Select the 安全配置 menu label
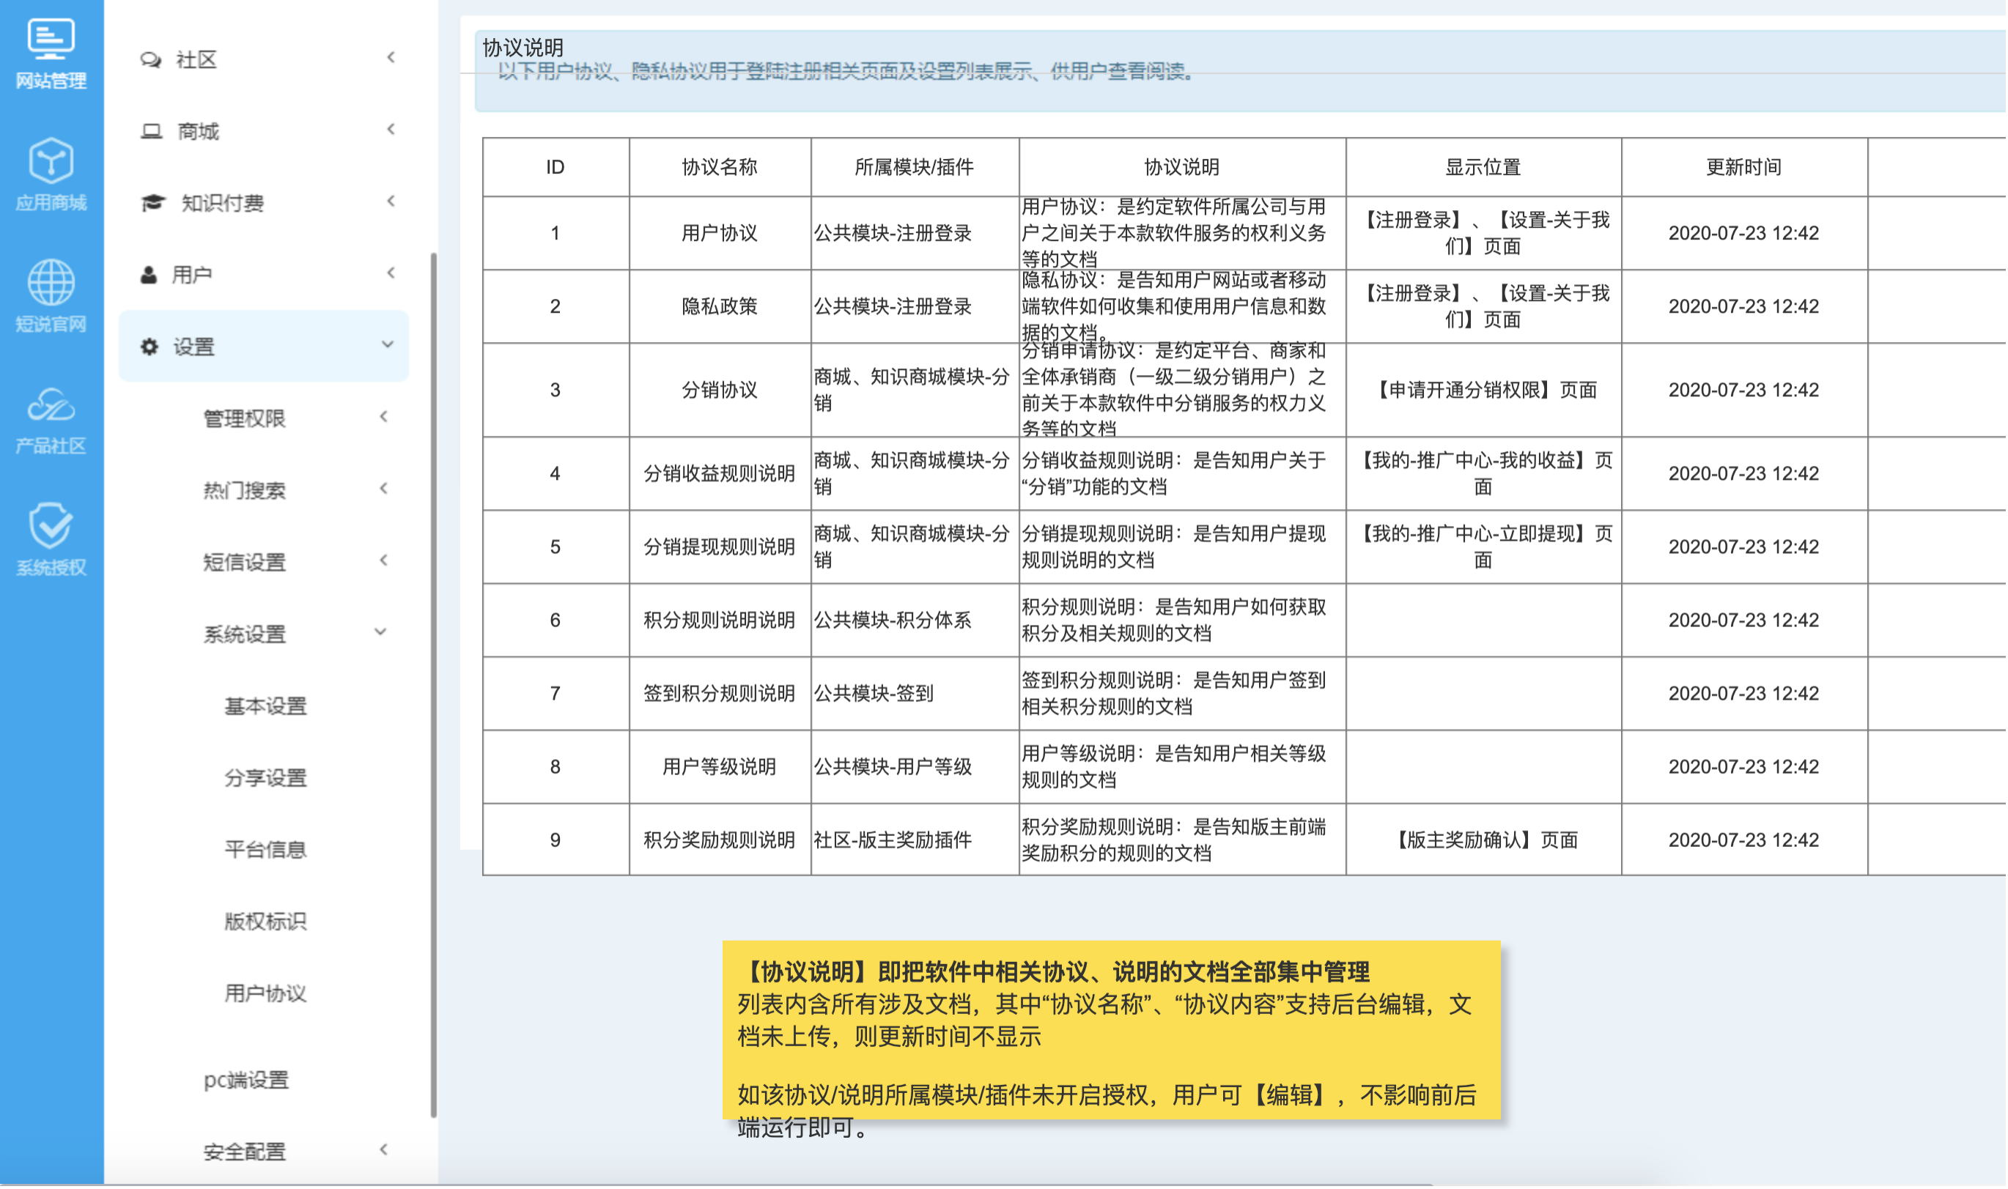Viewport: 2008px width, 1189px height. point(244,1153)
